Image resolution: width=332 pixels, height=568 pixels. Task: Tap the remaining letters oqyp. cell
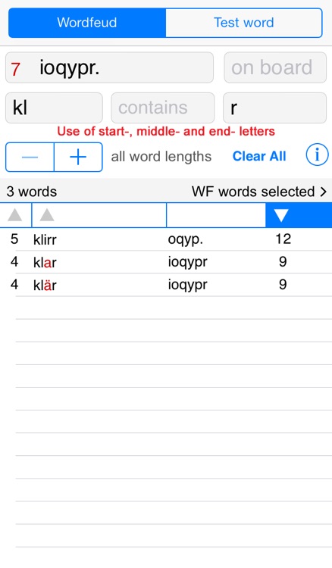coord(186,240)
